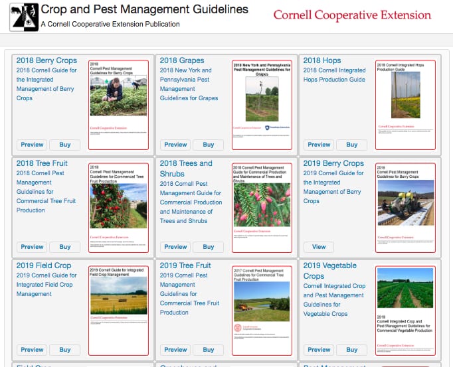Viewport: 453px width, 367px height.
Task: Buy the 2019 Field Crop guide
Action: tap(65, 350)
